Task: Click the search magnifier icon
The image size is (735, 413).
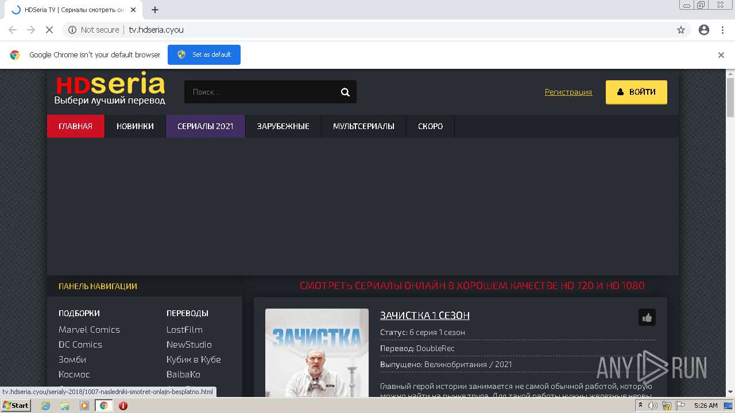Action: (345, 92)
